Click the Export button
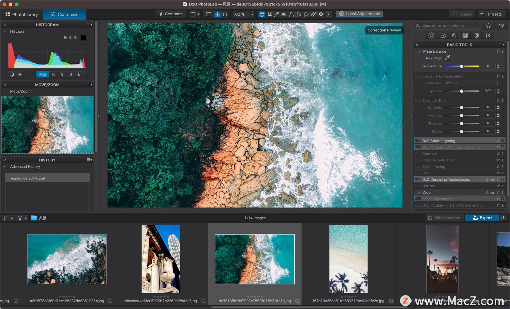 coord(482,218)
